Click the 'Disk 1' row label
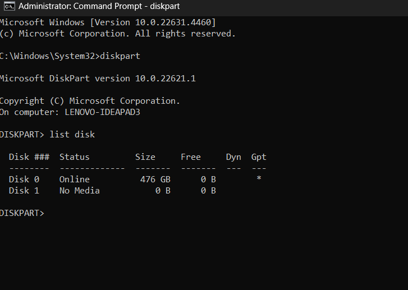This screenshot has height=290, width=408. [x=24, y=191]
